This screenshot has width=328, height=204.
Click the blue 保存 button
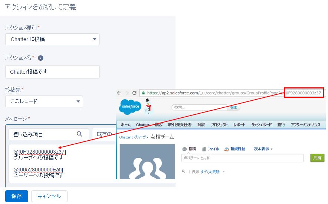17,196
